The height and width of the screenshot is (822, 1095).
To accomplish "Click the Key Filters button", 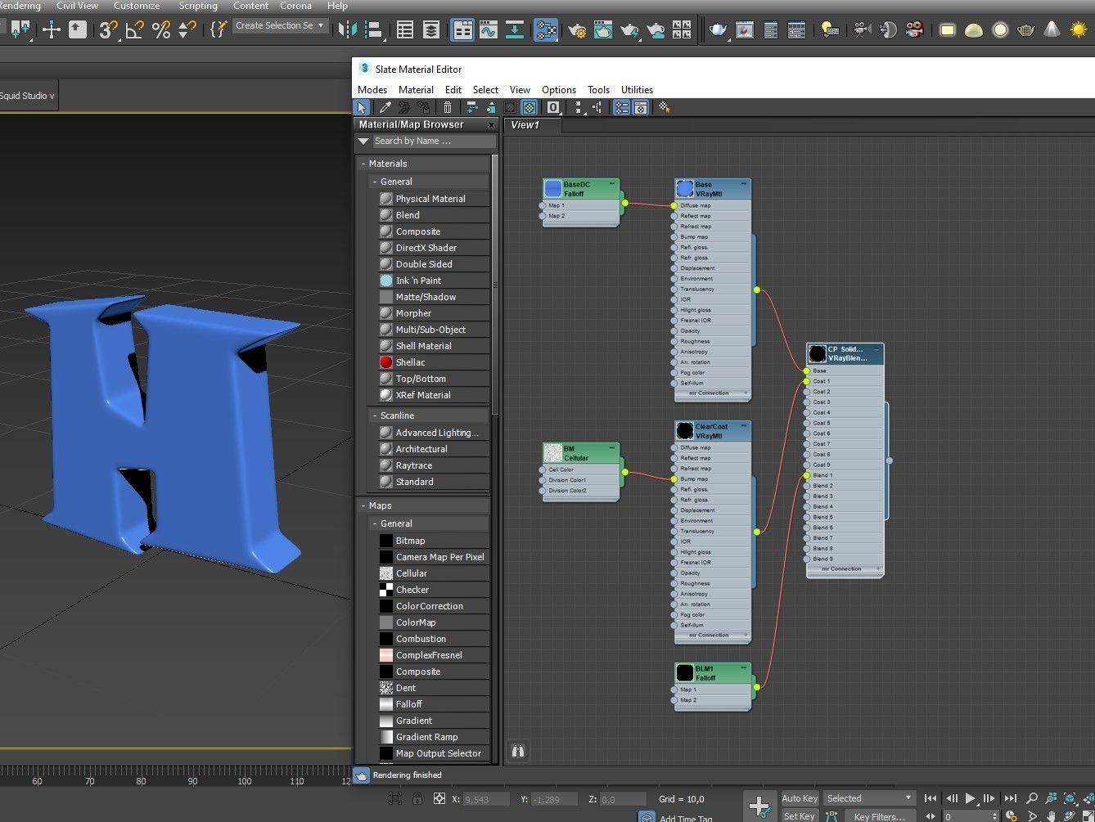I will 879,815.
